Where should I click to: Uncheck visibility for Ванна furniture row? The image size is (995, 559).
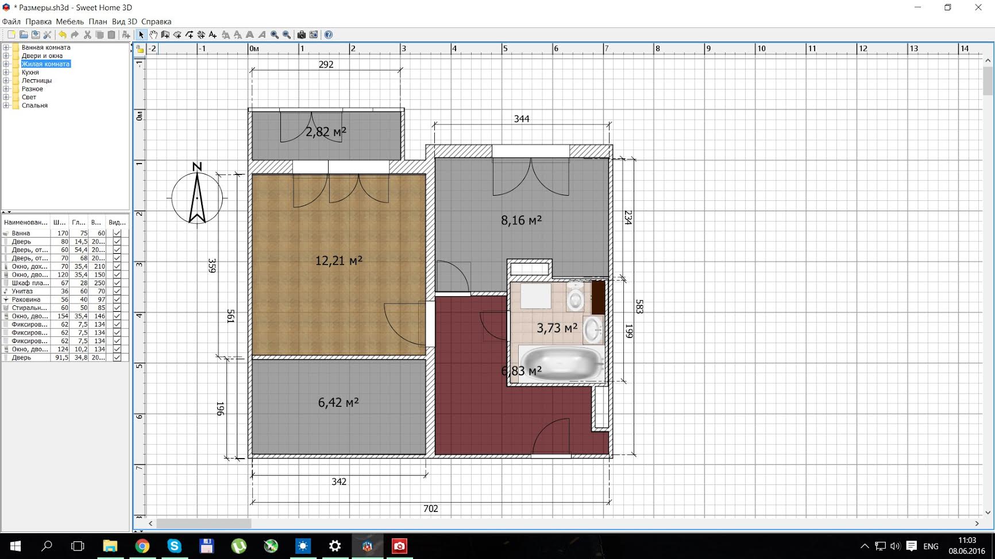tap(117, 234)
